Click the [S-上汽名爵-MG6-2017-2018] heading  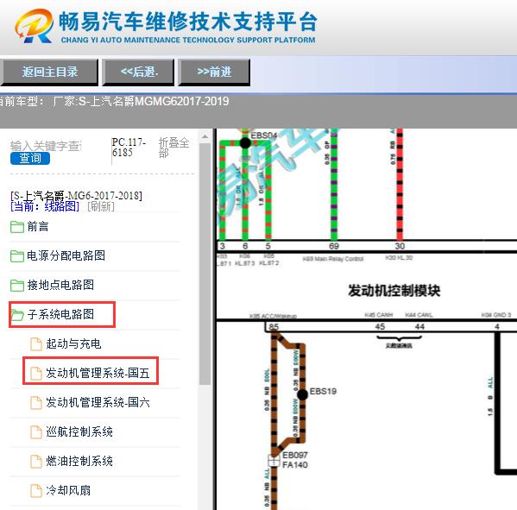click(76, 196)
